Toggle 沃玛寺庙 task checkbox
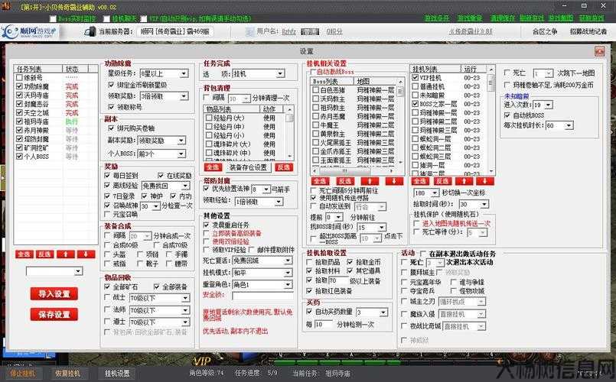This screenshot has height=382, width=616. (19, 95)
